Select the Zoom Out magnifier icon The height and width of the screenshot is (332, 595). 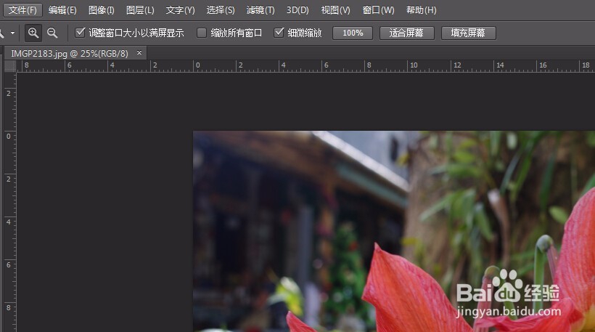[x=52, y=33]
